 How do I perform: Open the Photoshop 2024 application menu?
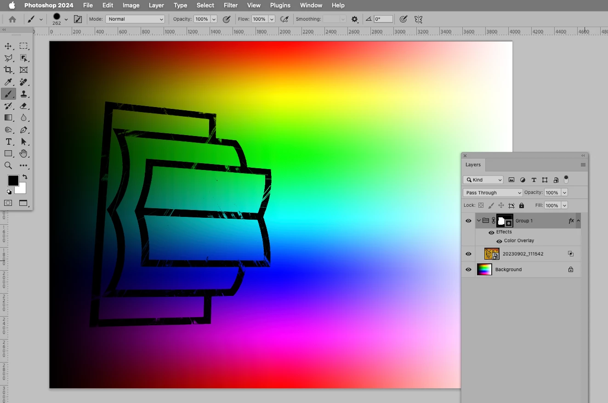coord(49,5)
